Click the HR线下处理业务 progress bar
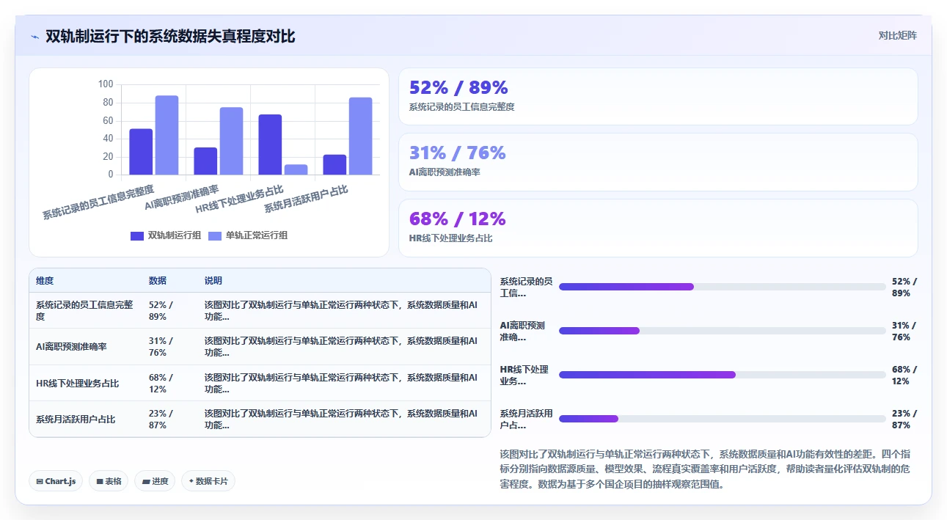947x520 pixels. click(x=722, y=375)
